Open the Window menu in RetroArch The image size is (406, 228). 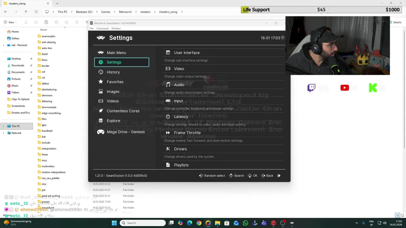coord(116,28)
